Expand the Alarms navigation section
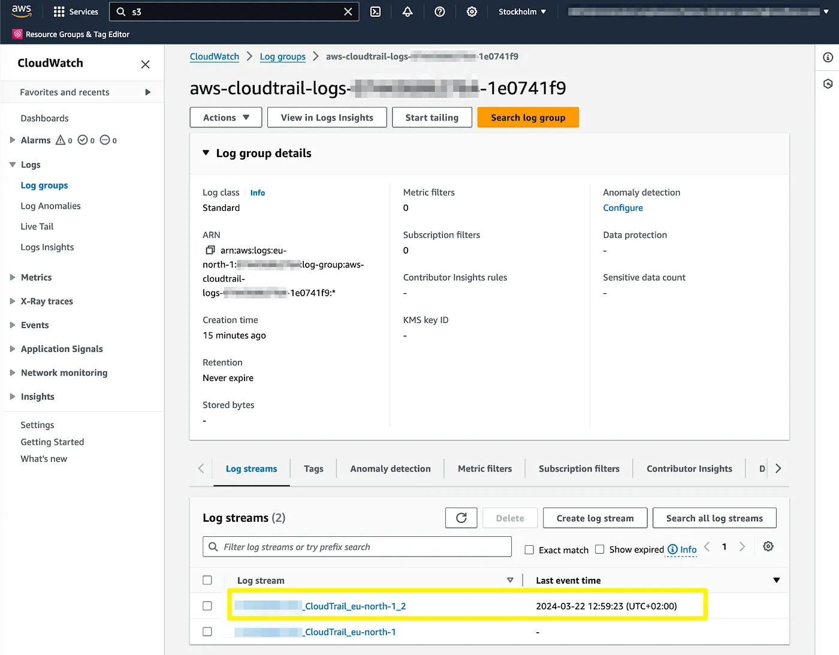 coord(13,140)
